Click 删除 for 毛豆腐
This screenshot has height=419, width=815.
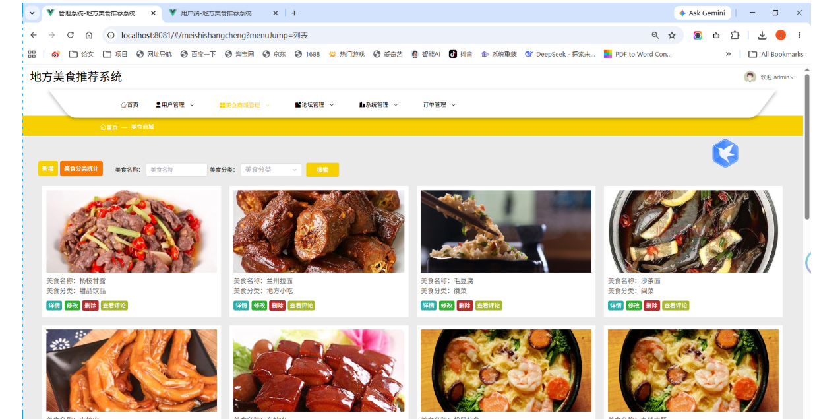(465, 306)
